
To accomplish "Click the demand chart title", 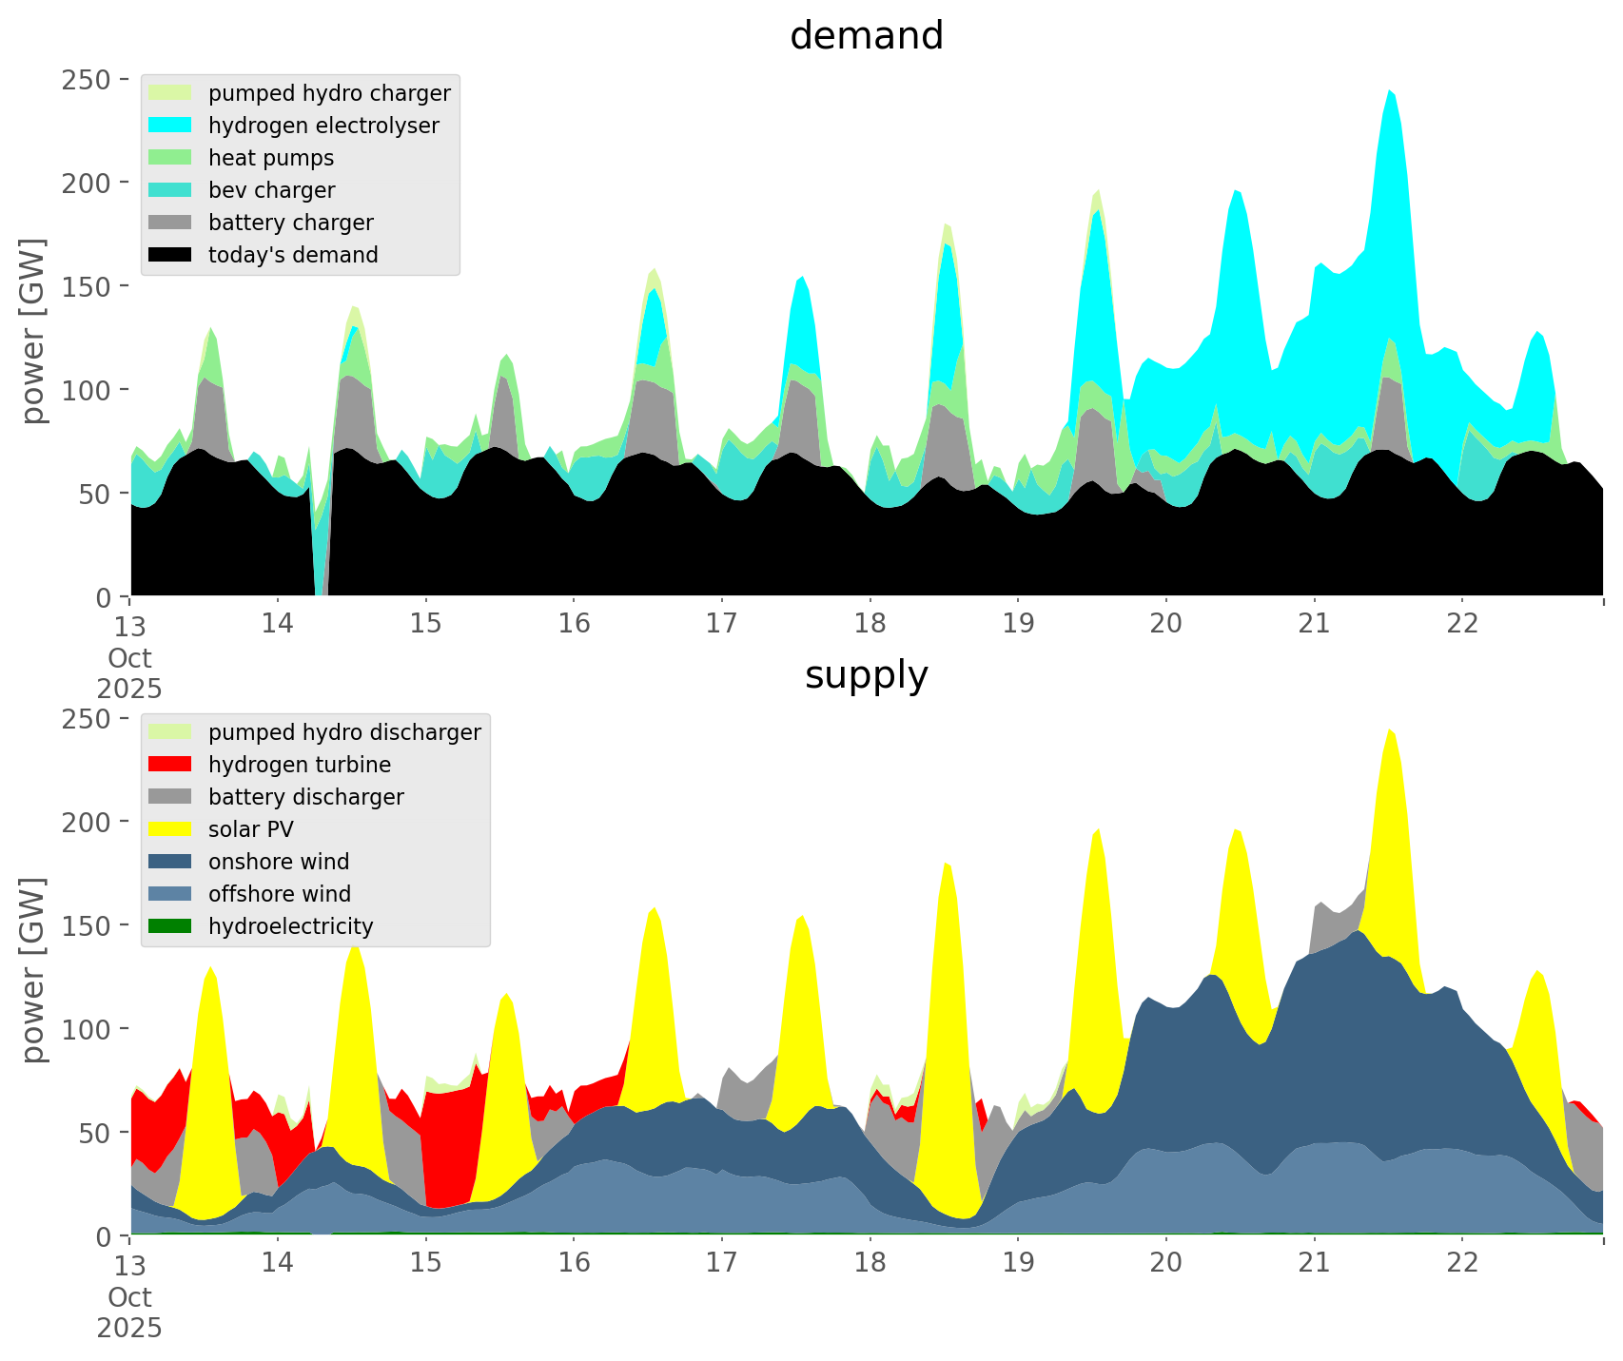I will point(866,36).
